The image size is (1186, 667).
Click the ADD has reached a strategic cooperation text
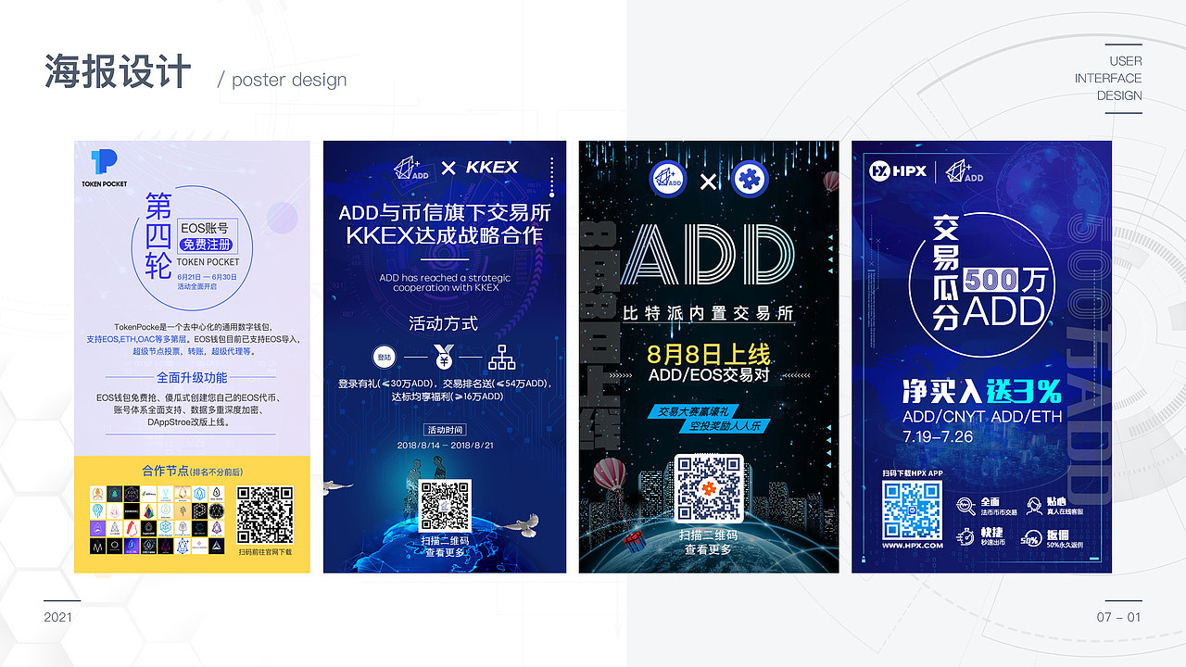[x=445, y=283]
